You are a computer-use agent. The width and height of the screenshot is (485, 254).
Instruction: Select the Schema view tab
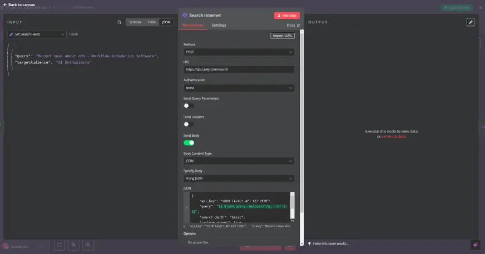tap(135, 22)
